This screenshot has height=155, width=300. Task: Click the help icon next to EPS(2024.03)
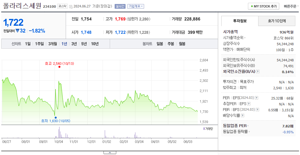click(256, 98)
